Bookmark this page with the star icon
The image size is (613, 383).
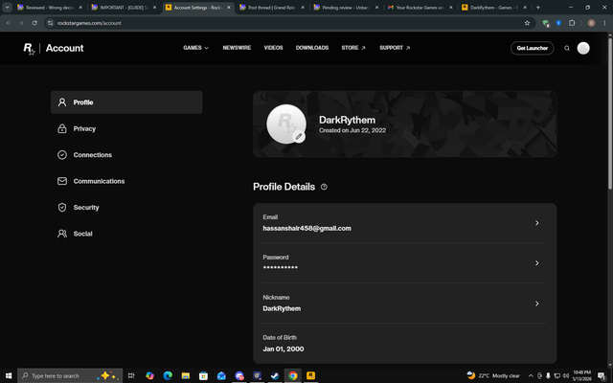527,23
